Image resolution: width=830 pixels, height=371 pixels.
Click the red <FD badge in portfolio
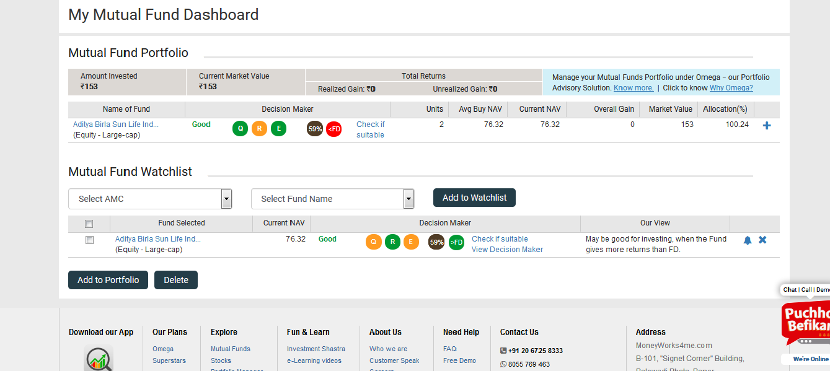click(x=333, y=129)
